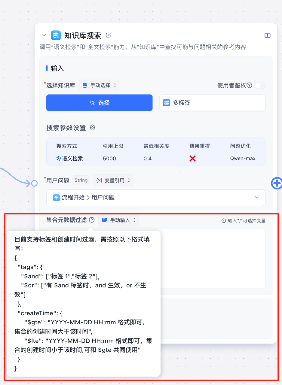Viewport: 282px width, 385px height.
Task: Click the blue plus handle to add a node
Action: click(277, 183)
